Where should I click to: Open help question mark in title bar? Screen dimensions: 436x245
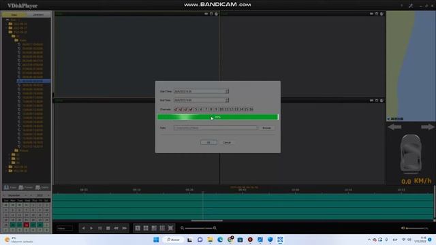(401, 5)
